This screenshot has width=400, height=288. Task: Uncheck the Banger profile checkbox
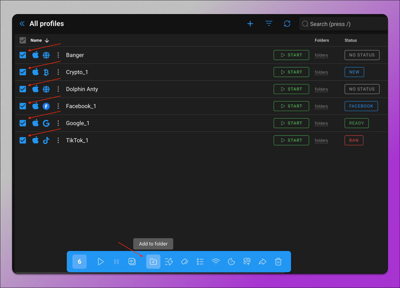[23, 55]
